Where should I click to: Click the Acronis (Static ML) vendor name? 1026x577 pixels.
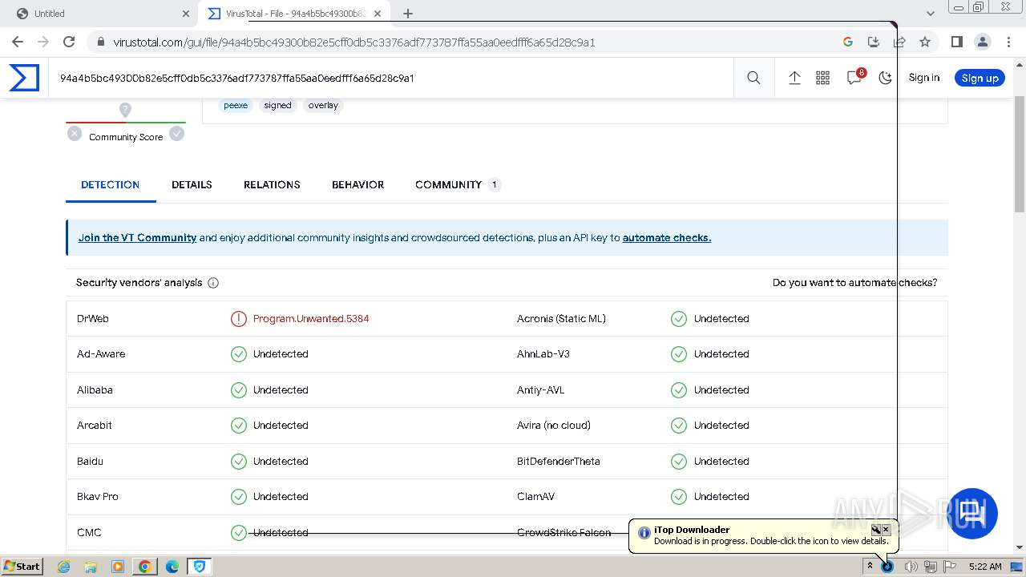pyautogui.click(x=561, y=319)
